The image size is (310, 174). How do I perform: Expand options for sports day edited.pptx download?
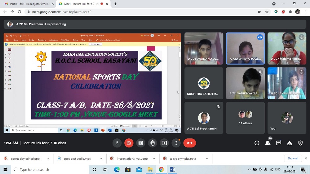coord(48,159)
